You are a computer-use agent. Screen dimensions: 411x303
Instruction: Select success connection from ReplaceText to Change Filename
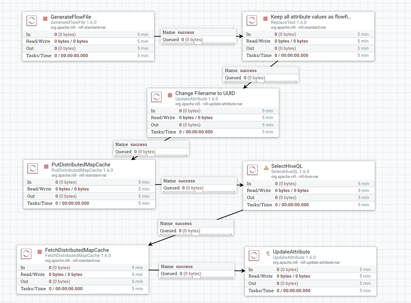[x=260, y=74]
